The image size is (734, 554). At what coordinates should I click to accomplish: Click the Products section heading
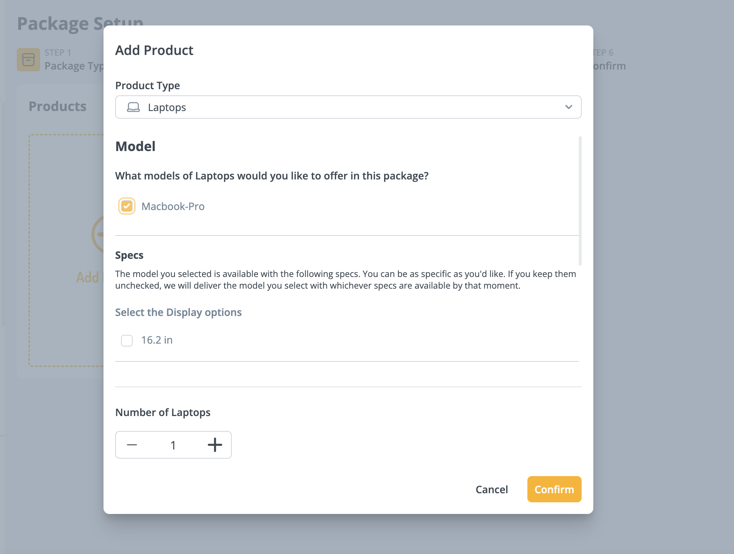coord(58,106)
